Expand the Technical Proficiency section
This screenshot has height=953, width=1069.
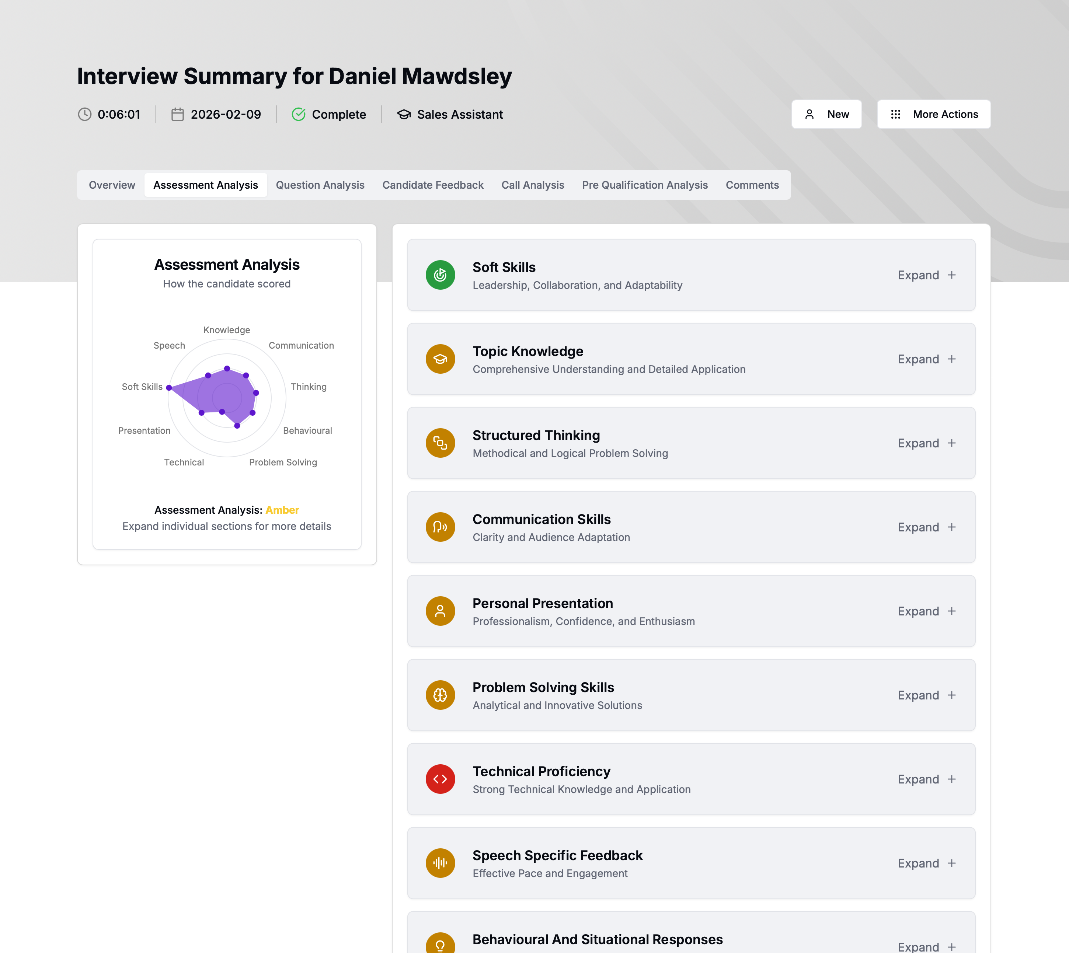point(926,779)
